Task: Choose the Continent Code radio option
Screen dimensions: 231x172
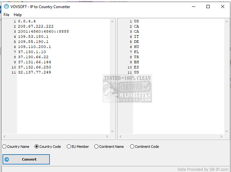Action: click(132, 146)
